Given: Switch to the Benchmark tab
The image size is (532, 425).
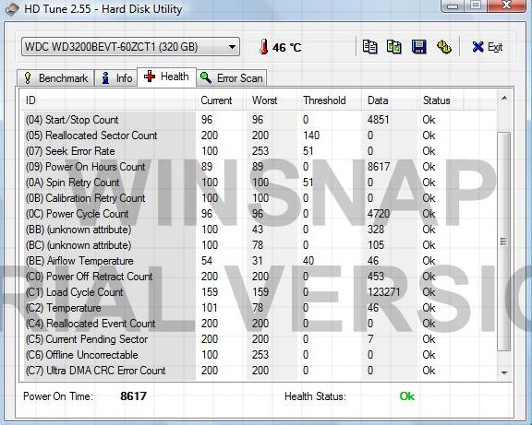Looking at the screenshot, I should pyautogui.click(x=55, y=78).
